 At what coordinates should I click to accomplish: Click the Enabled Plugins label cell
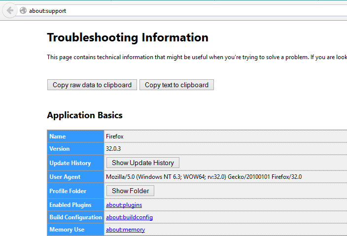(x=75, y=204)
